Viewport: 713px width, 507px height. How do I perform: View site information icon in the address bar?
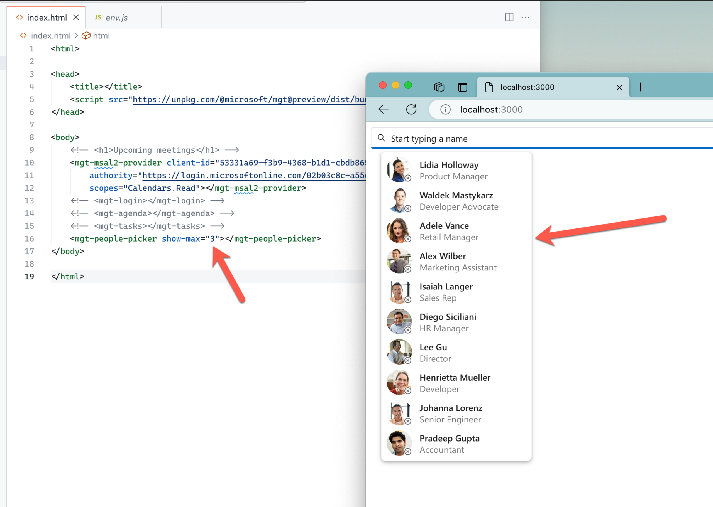coord(445,109)
